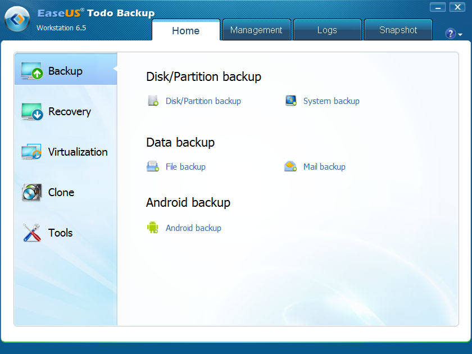
Task: Select the Home tab
Action: [185, 31]
